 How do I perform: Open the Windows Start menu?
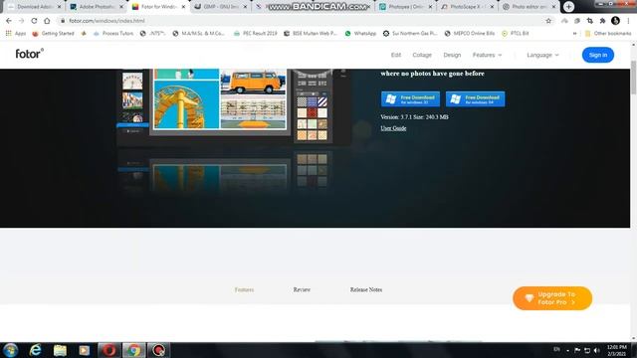coord(10,350)
